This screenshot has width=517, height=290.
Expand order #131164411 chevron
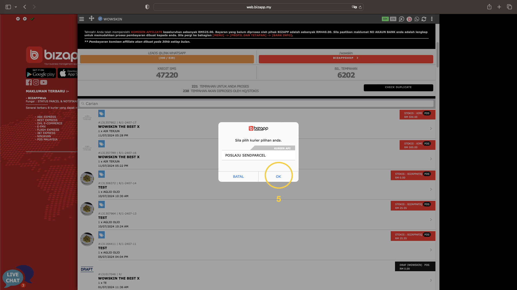(x=431, y=250)
